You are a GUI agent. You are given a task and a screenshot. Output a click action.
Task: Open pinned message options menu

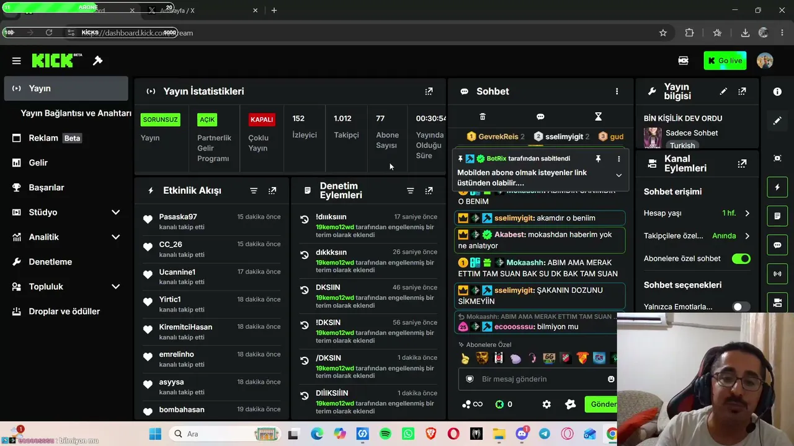618,159
